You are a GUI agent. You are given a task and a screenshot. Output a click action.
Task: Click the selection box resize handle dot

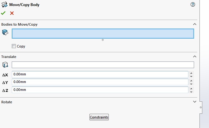(103, 40)
